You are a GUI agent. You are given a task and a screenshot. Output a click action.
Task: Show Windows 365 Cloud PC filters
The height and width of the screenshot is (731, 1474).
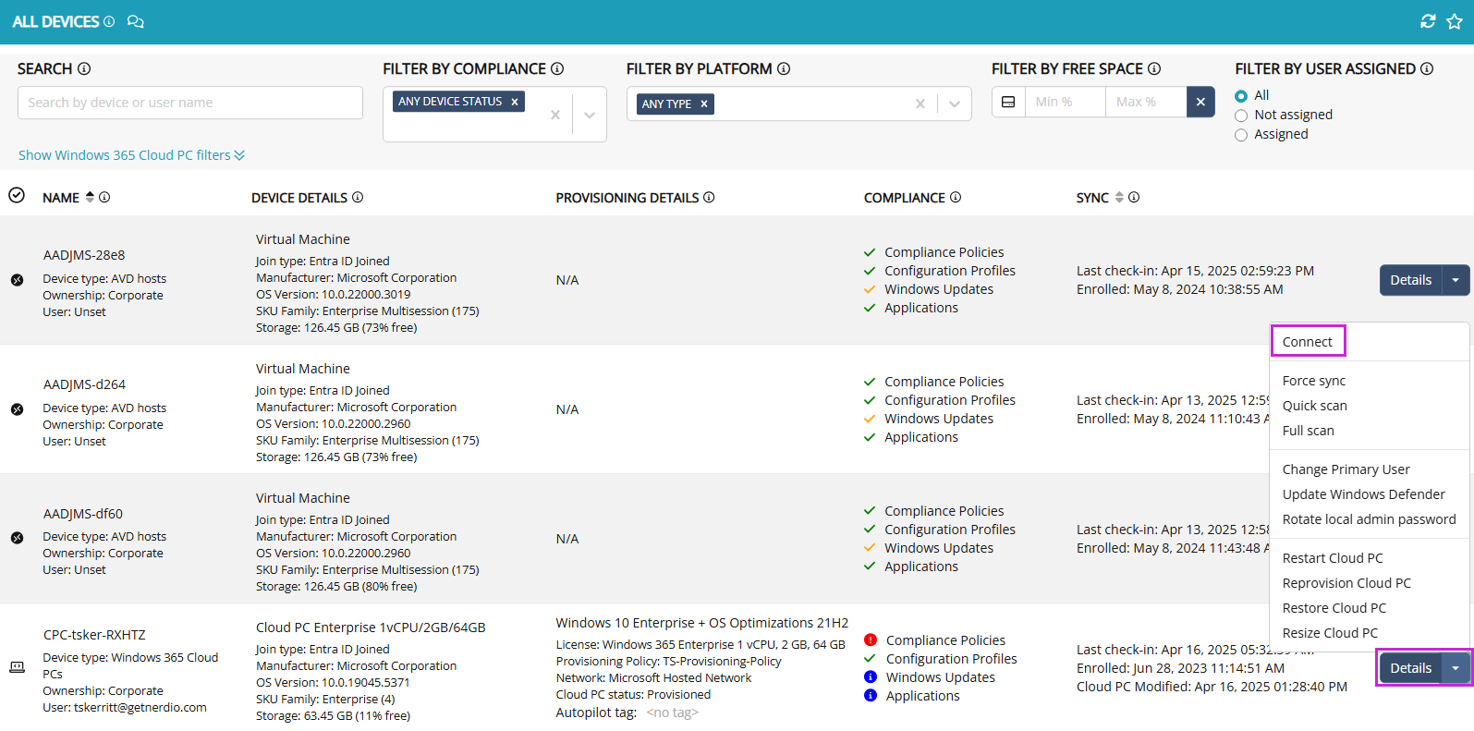[131, 155]
